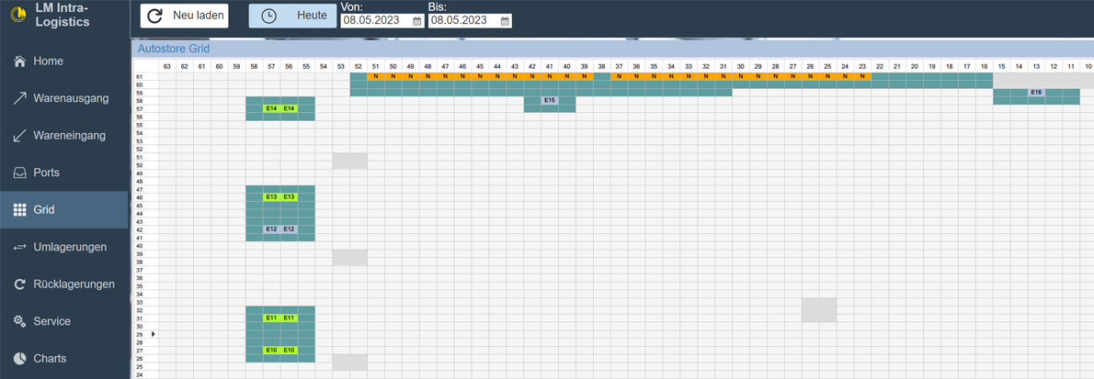Select the E11 cell in column 57
Viewport: 1094px width, 379px height.
pos(271,318)
